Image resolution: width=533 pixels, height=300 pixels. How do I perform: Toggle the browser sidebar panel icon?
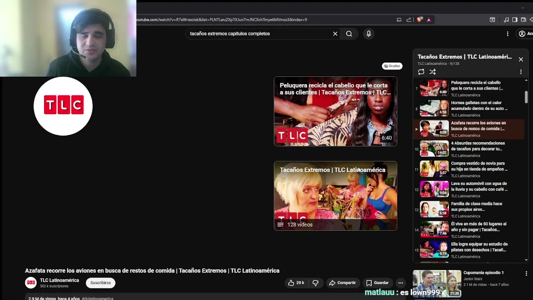coord(515,20)
